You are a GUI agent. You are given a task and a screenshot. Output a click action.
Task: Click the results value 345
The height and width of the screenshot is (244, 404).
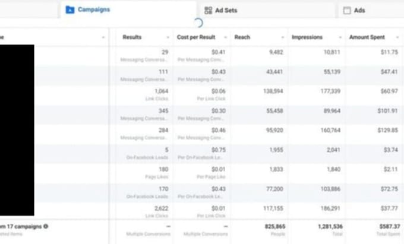pyautogui.click(x=163, y=111)
